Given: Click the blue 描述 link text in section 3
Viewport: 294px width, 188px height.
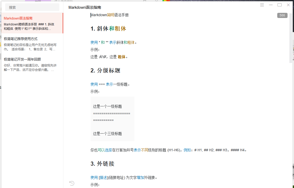Looking at the screenshot, I should click(103, 177).
